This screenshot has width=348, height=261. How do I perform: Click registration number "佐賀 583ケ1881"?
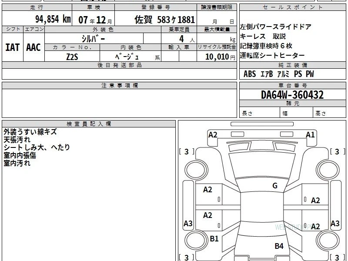pos(164,20)
